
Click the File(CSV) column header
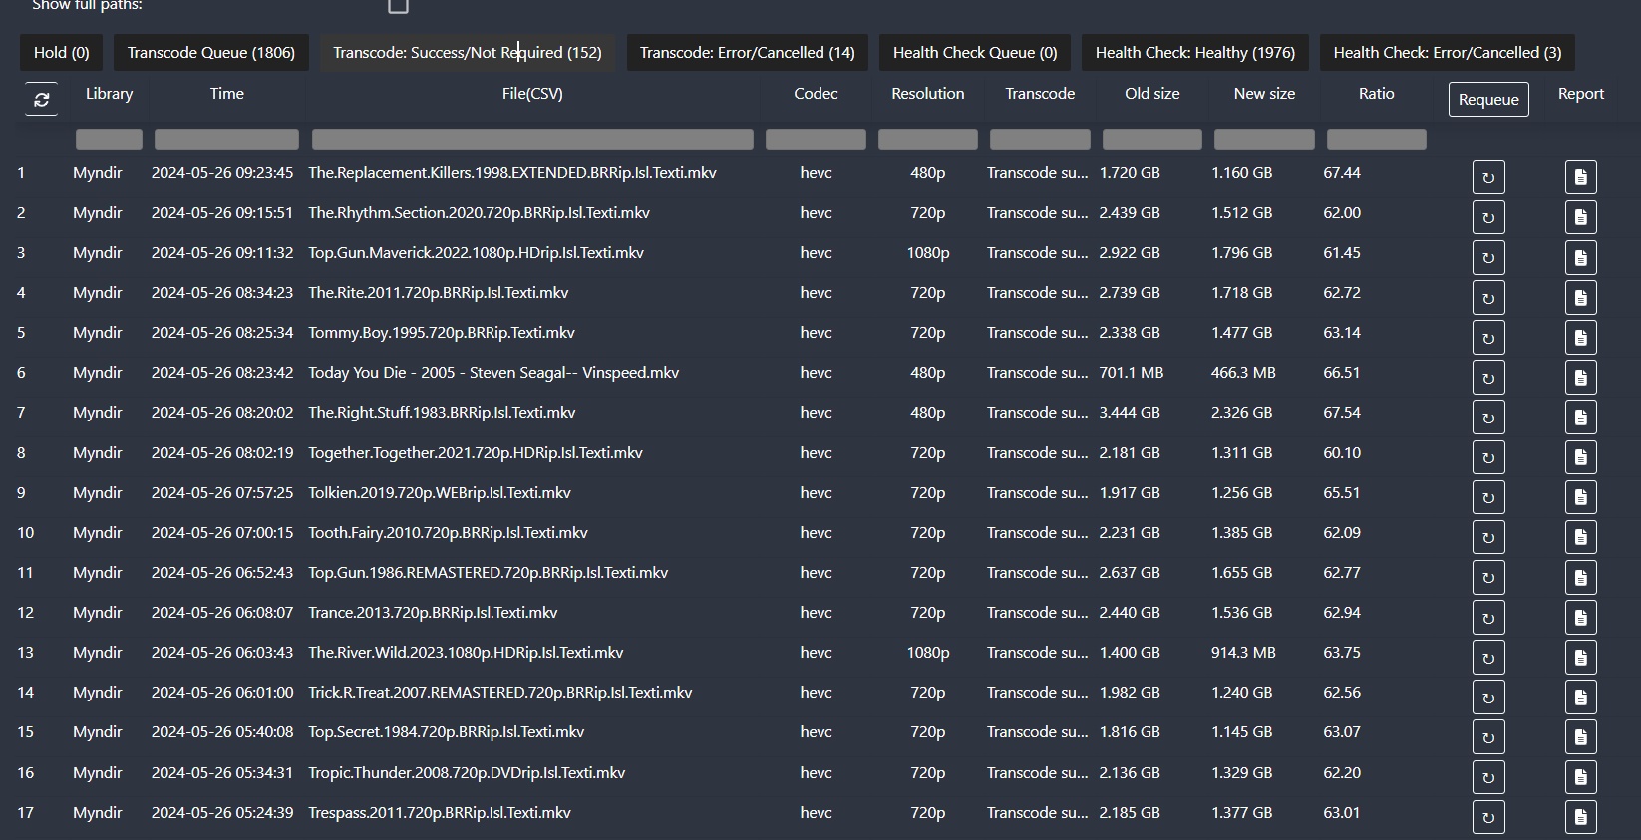point(532,94)
